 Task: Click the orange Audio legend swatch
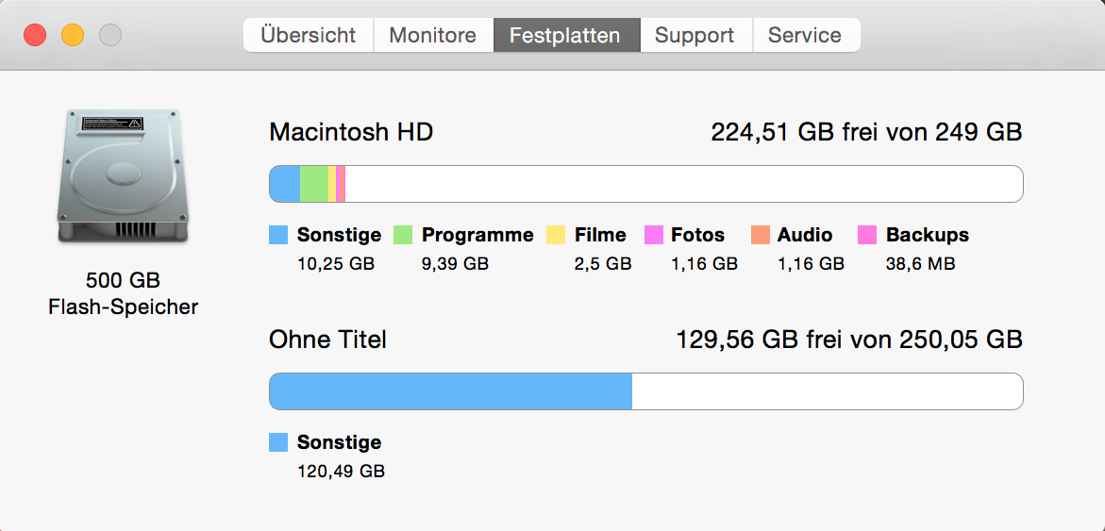click(760, 235)
